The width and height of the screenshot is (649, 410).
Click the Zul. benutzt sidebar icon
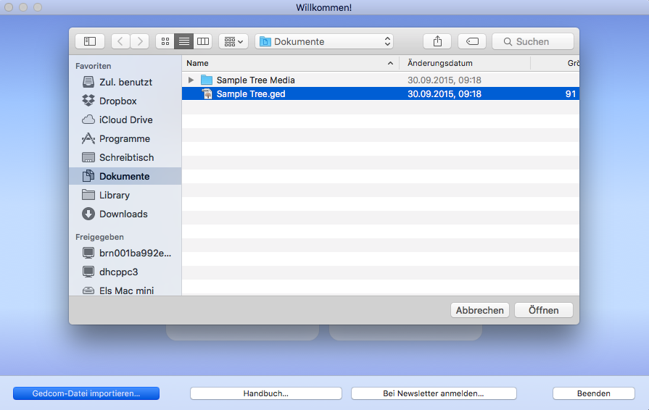pos(88,82)
